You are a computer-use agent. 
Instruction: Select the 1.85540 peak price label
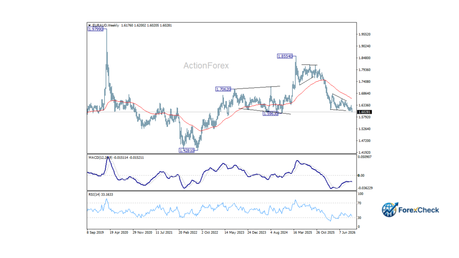285,56
